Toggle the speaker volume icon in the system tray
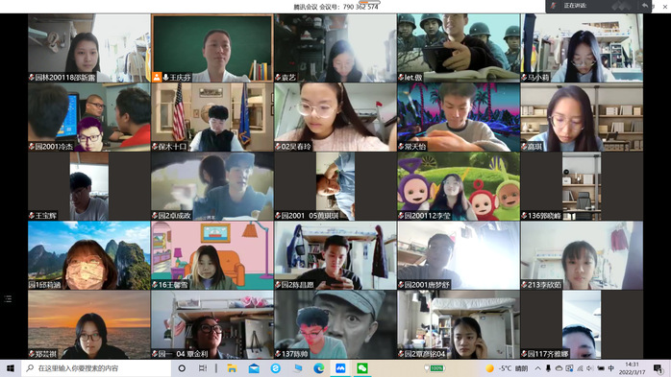This screenshot has height=377, width=671. click(x=590, y=368)
